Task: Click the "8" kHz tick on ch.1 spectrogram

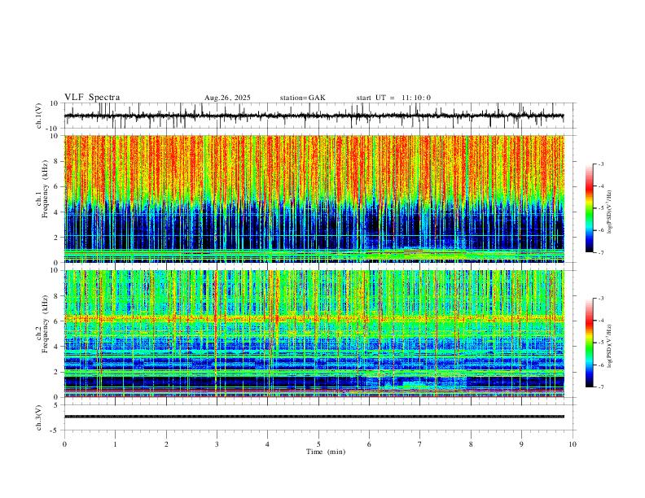Action: click(56, 161)
